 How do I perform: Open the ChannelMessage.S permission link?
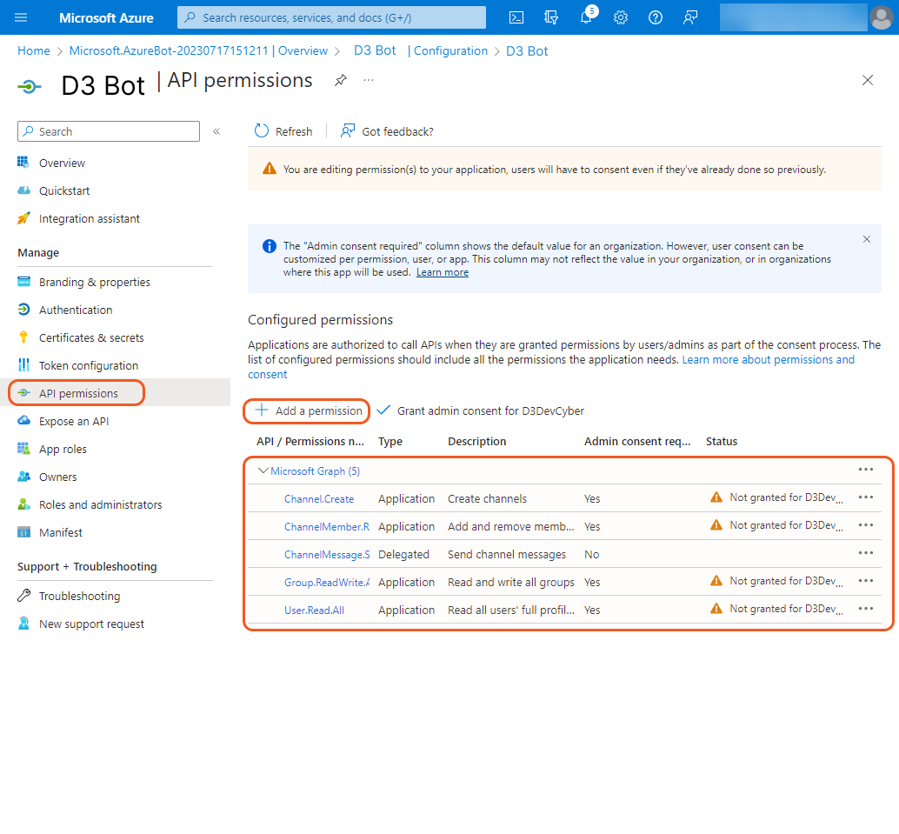[327, 555]
